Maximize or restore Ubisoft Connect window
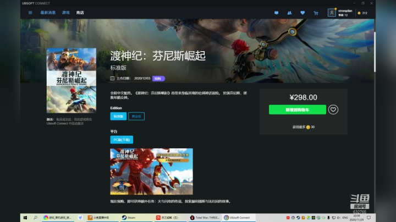Screen dimensions: 396x222 [362, 3]
